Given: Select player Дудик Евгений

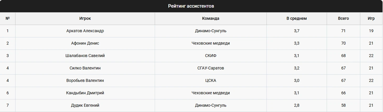Looking at the screenshot, I should pyautogui.click(x=85, y=105).
